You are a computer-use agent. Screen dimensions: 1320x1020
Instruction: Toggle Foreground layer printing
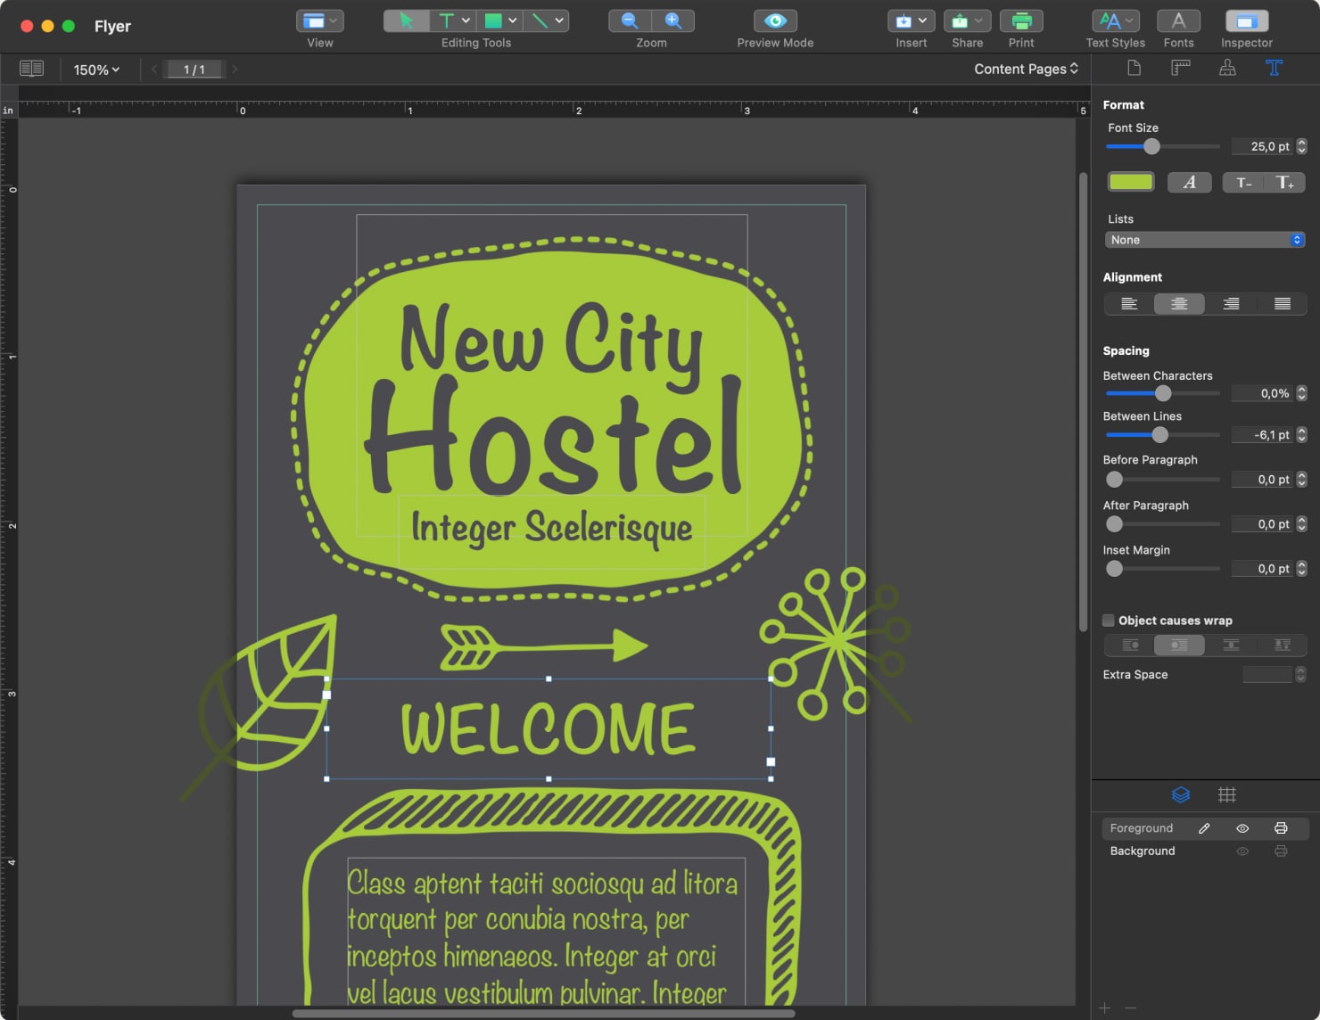(x=1281, y=828)
